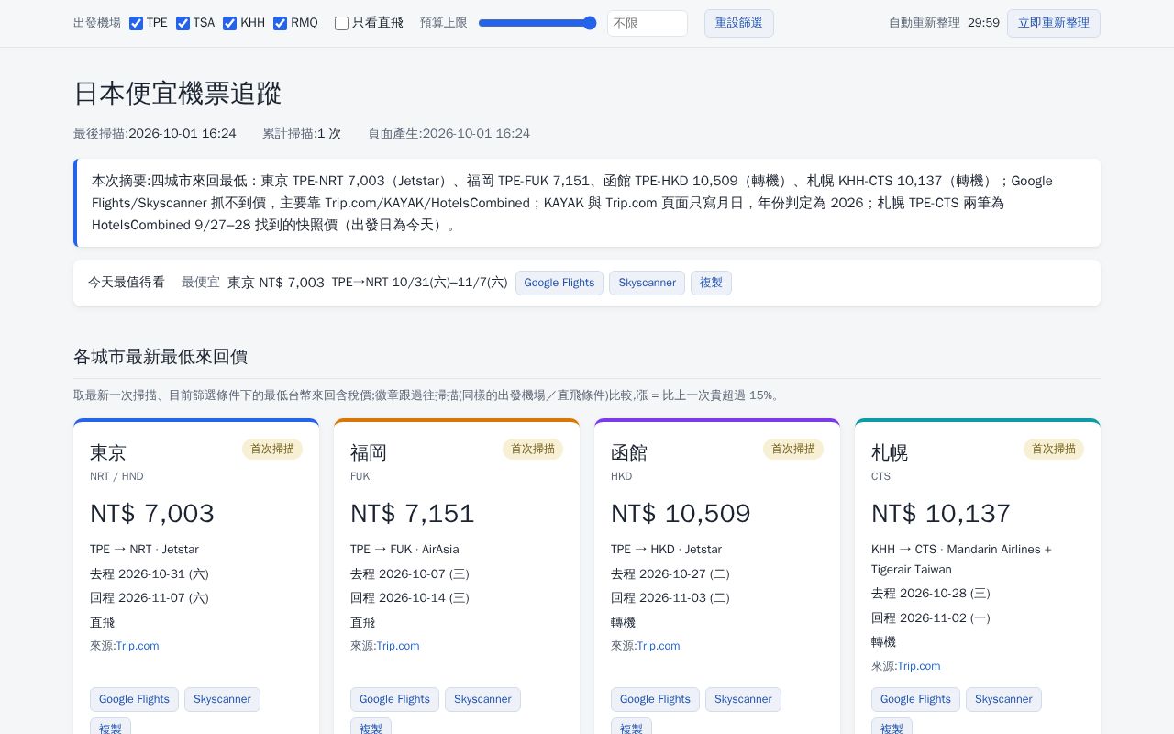Click the 札幌 card price NT$ 10,137
The height and width of the screenshot is (734, 1174).
[941, 514]
